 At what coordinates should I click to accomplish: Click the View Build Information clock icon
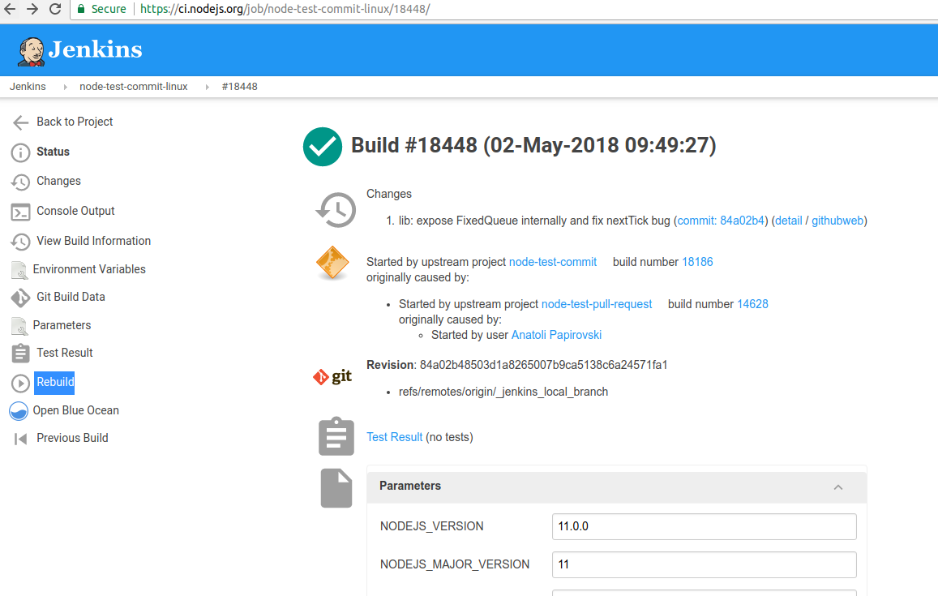click(x=20, y=241)
